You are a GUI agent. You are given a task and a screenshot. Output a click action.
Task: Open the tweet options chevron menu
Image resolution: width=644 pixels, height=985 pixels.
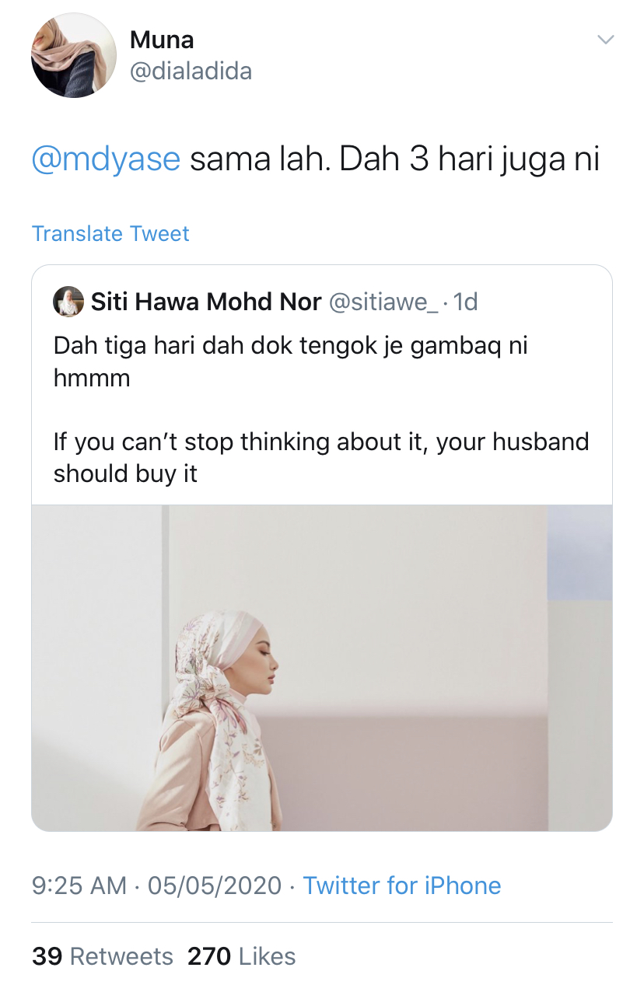(604, 39)
